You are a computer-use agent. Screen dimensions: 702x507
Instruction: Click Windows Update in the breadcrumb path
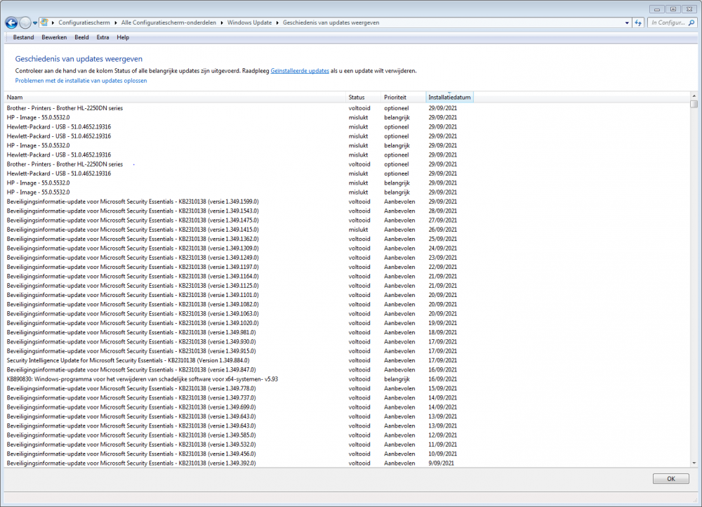click(251, 22)
